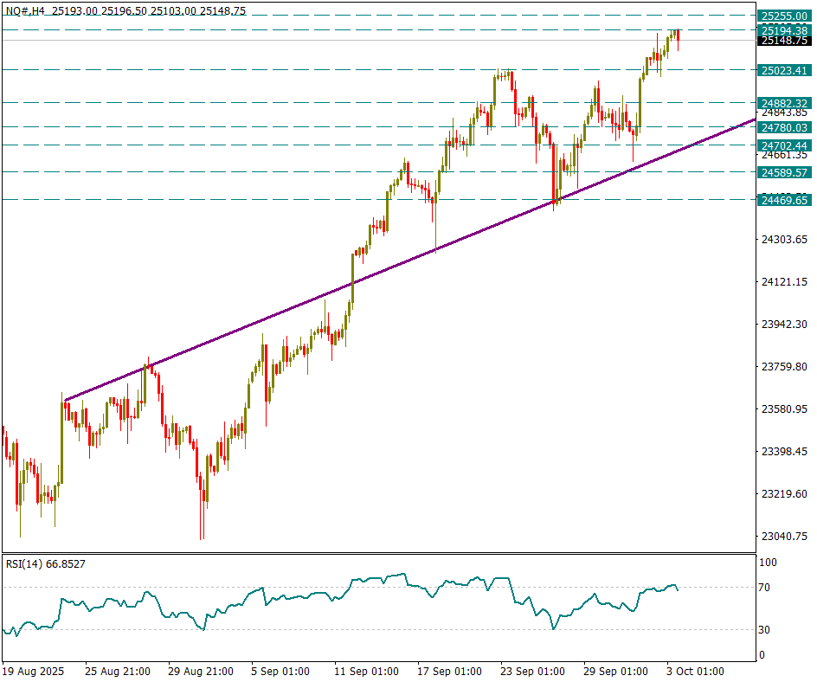
Task: Select the 25194.38 price level label
Action: point(783,30)
